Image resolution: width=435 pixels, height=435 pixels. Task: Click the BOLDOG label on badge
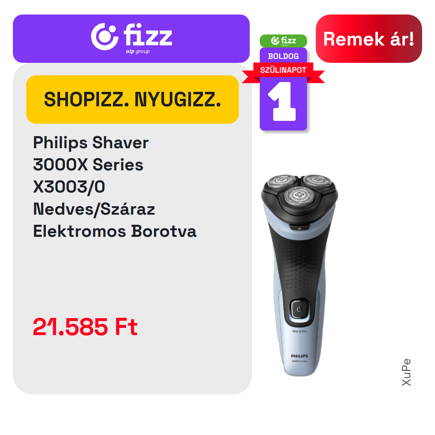click(x=283, y=56)
